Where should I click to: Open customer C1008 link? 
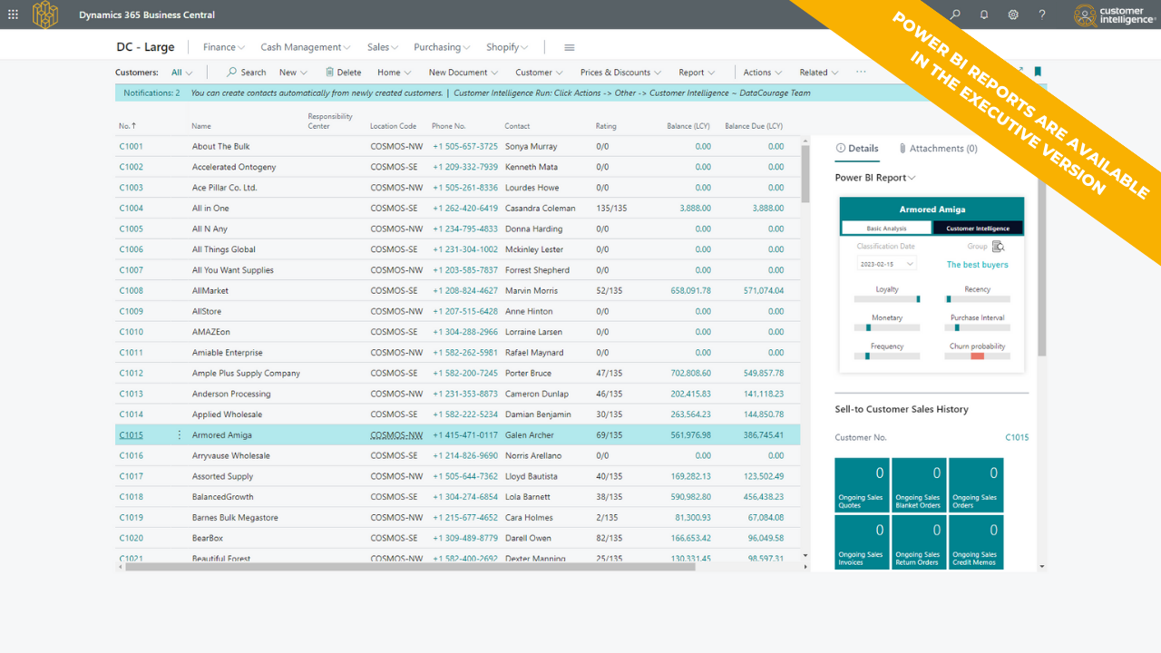point(131,291)
